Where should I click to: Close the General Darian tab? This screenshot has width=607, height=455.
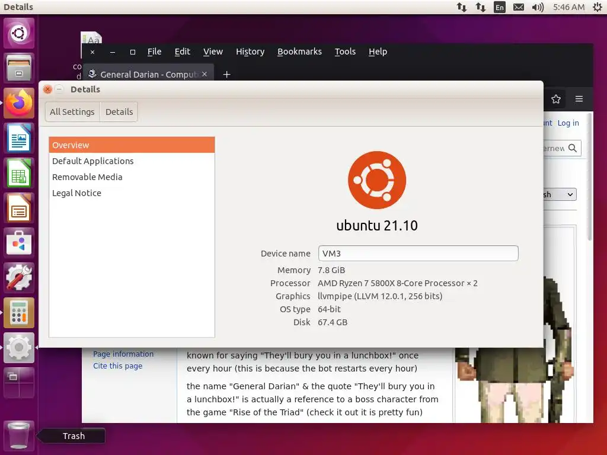click(x=205, y=74)
